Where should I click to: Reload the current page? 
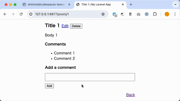(x=21, y=14)
